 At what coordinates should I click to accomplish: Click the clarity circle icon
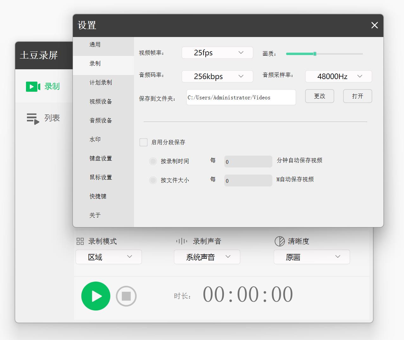tap(279, 241)
